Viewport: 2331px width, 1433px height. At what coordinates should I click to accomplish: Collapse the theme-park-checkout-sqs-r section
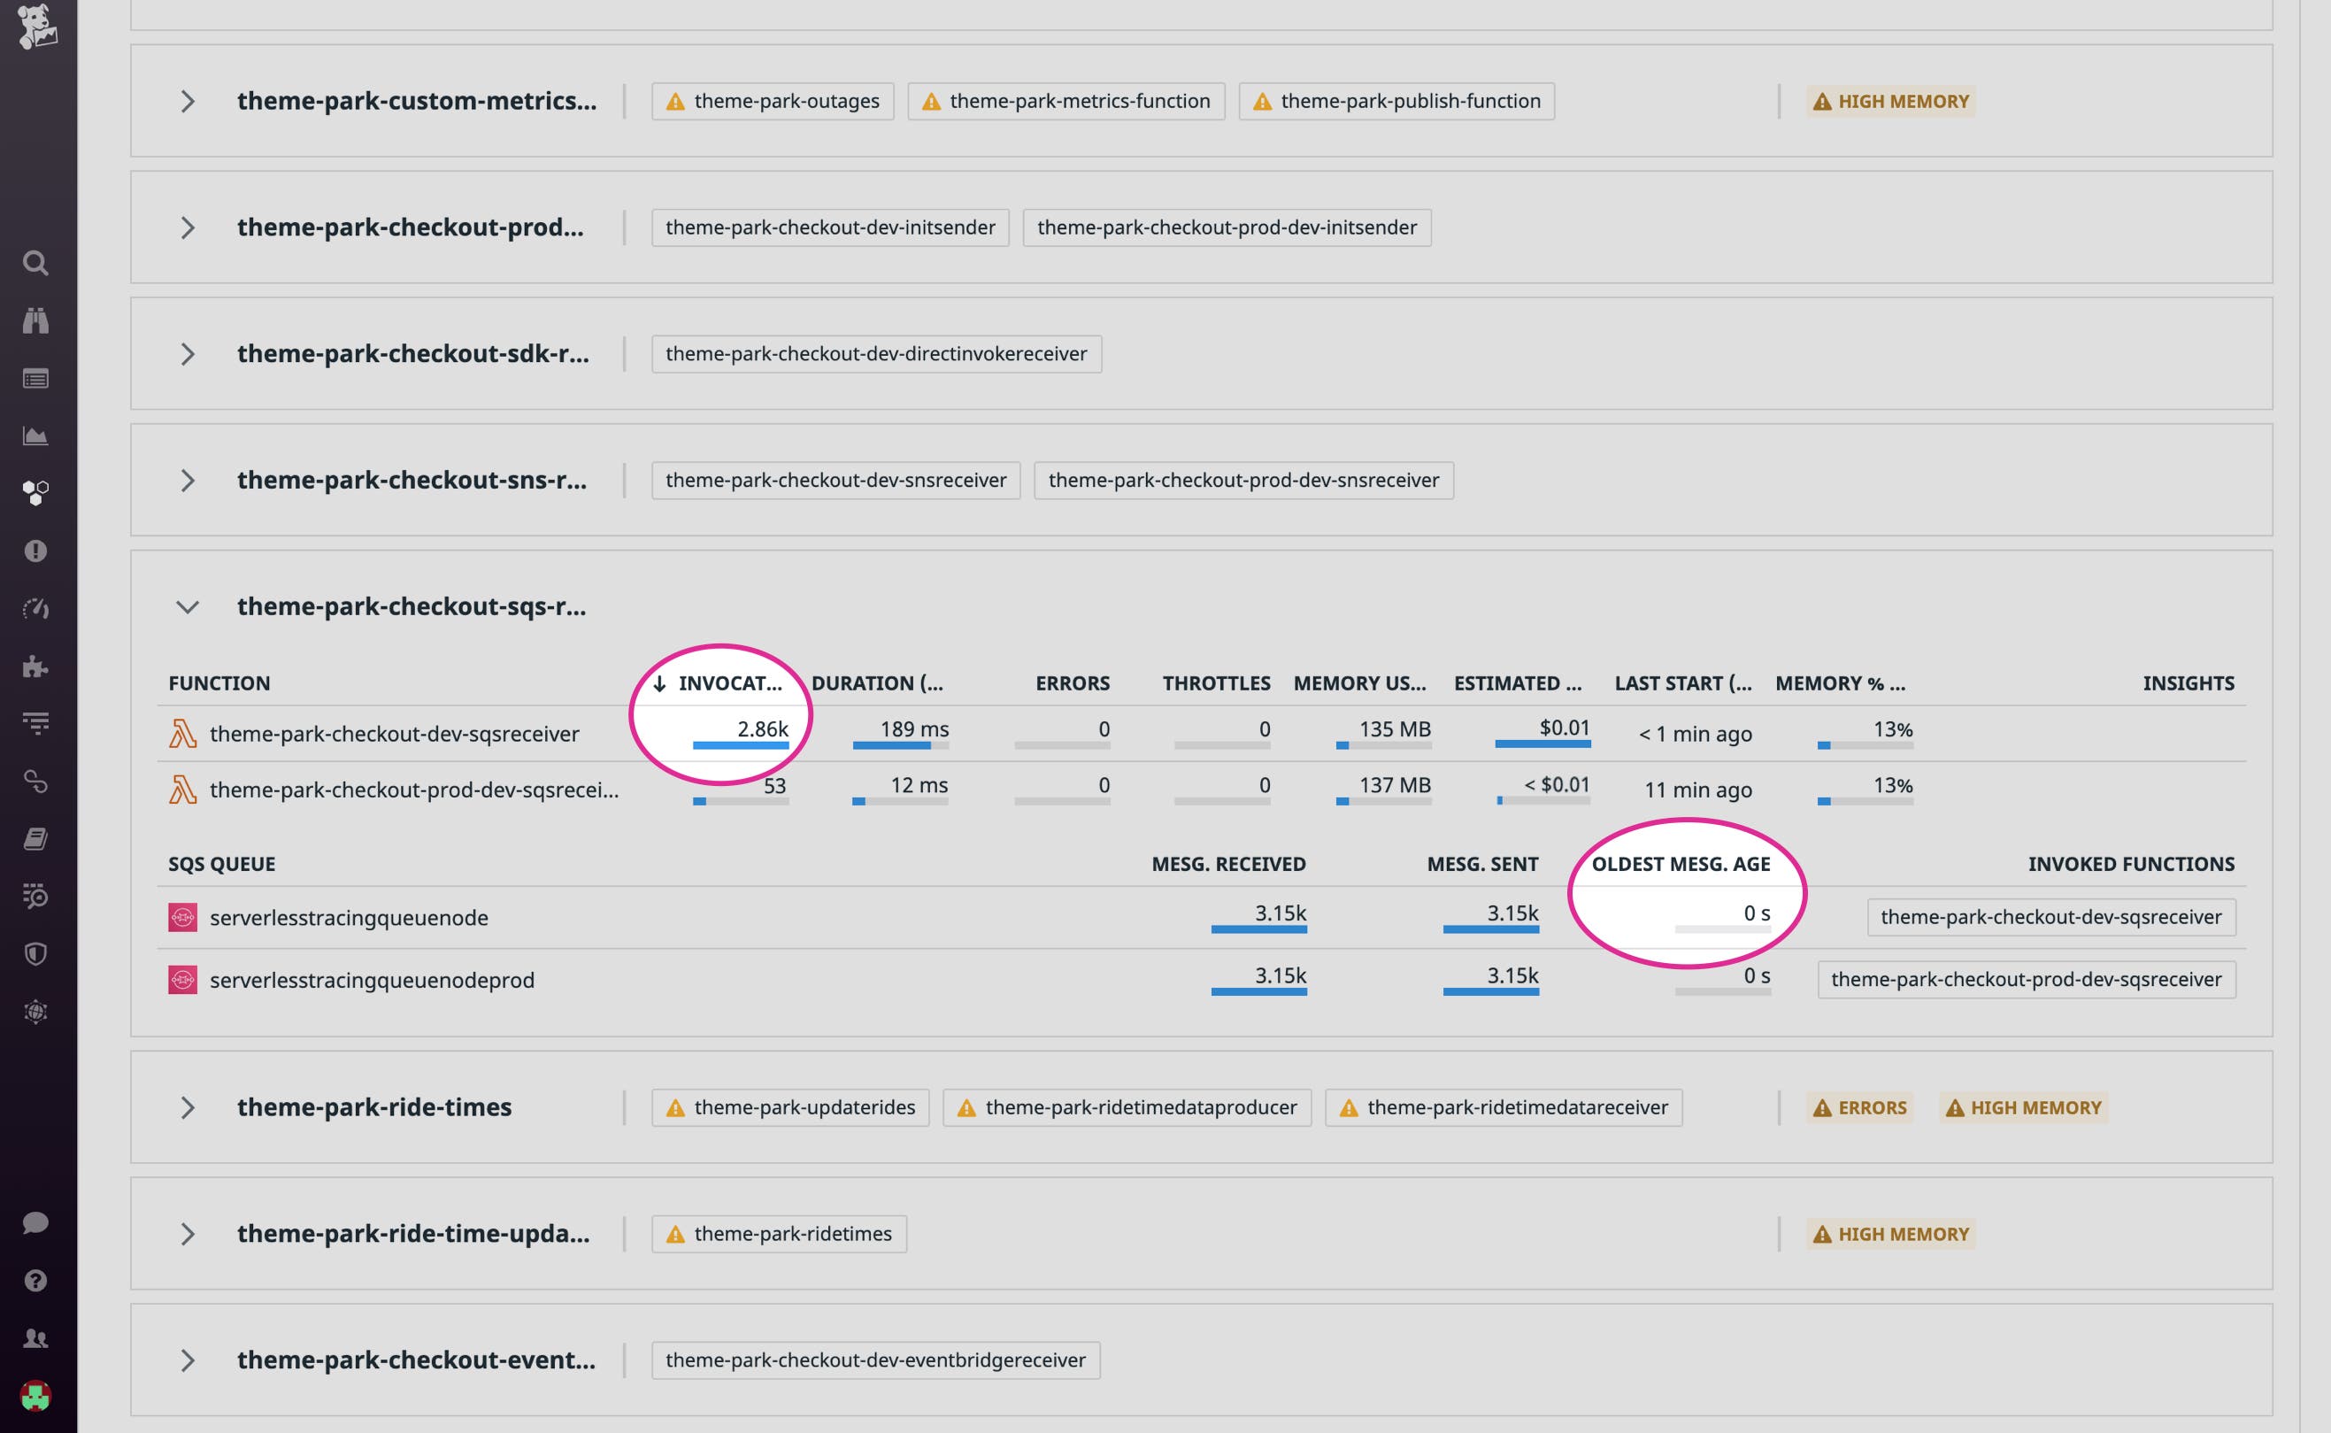click(x=187, y=606)
